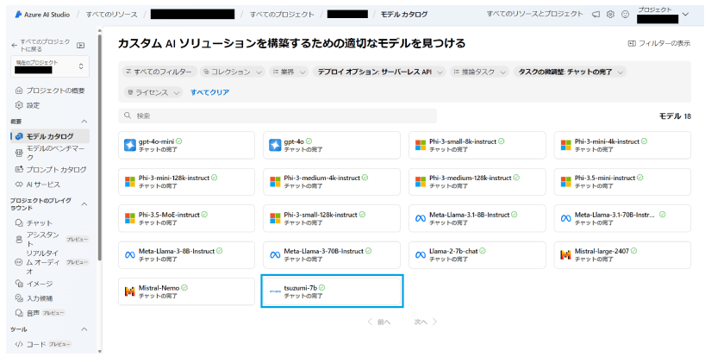Click すべてのリソースとプロジェクト link

[534, 14]
